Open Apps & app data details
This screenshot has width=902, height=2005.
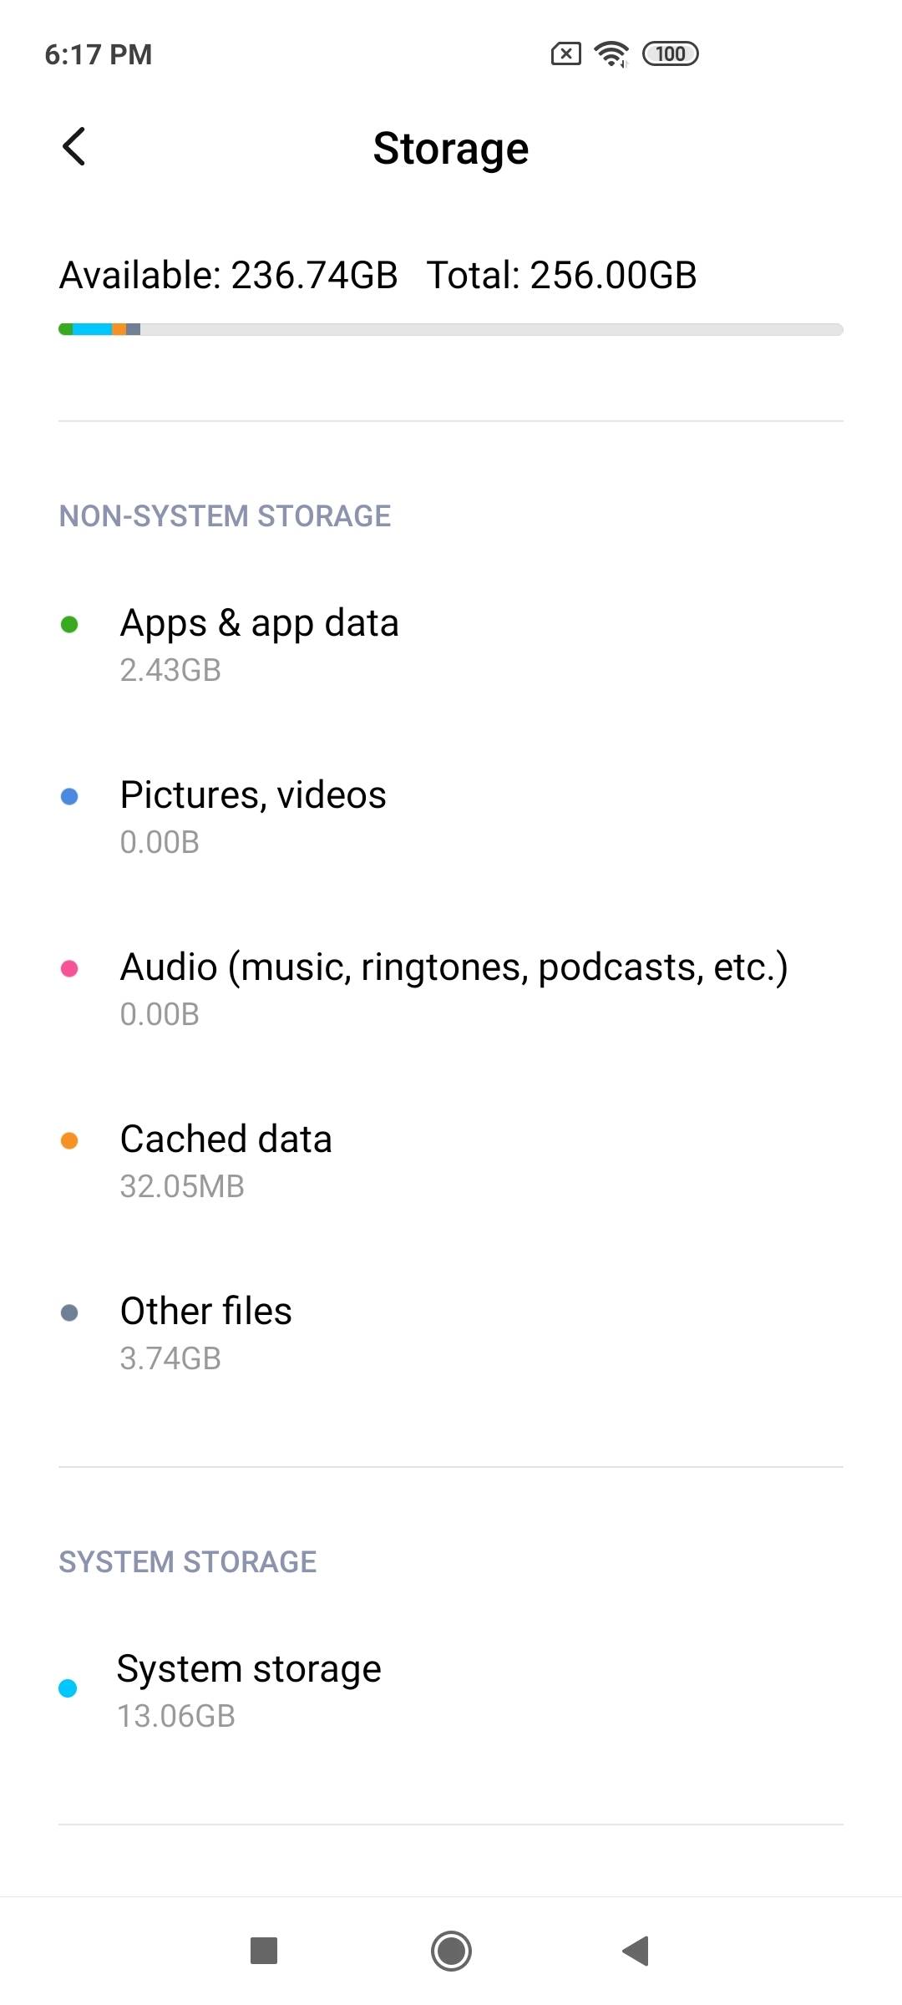coord(259,644)
